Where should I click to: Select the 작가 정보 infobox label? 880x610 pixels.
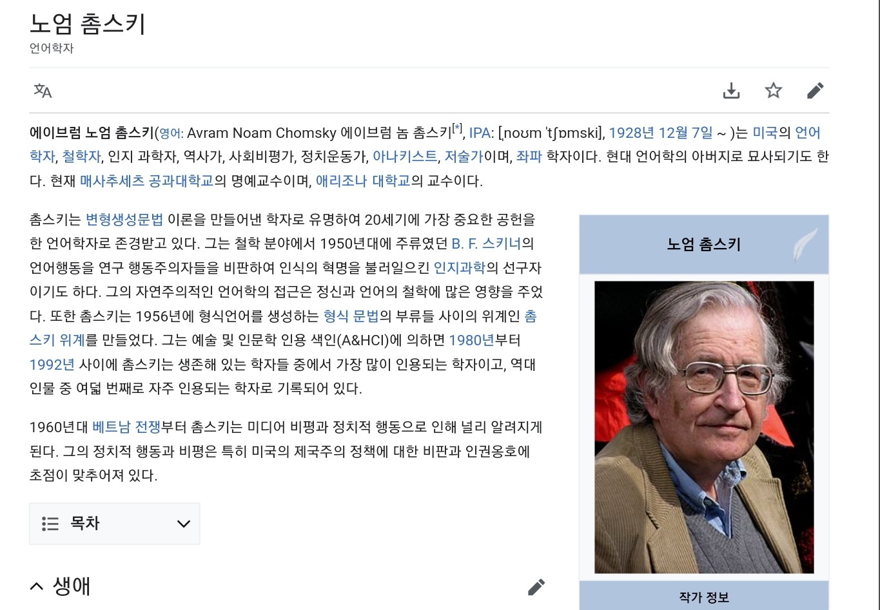[704, 598]
